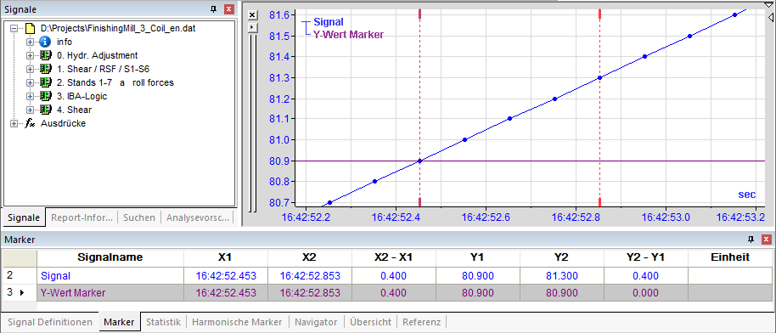Click the .dat file document icon
Image resolution: width=776 pixels, height=333 pixels.
pos(31,28)
